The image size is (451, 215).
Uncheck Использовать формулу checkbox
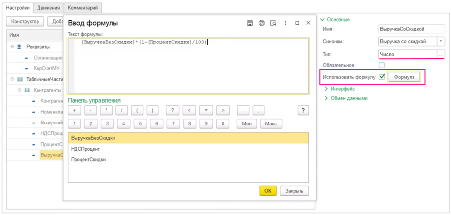point(382,77)
